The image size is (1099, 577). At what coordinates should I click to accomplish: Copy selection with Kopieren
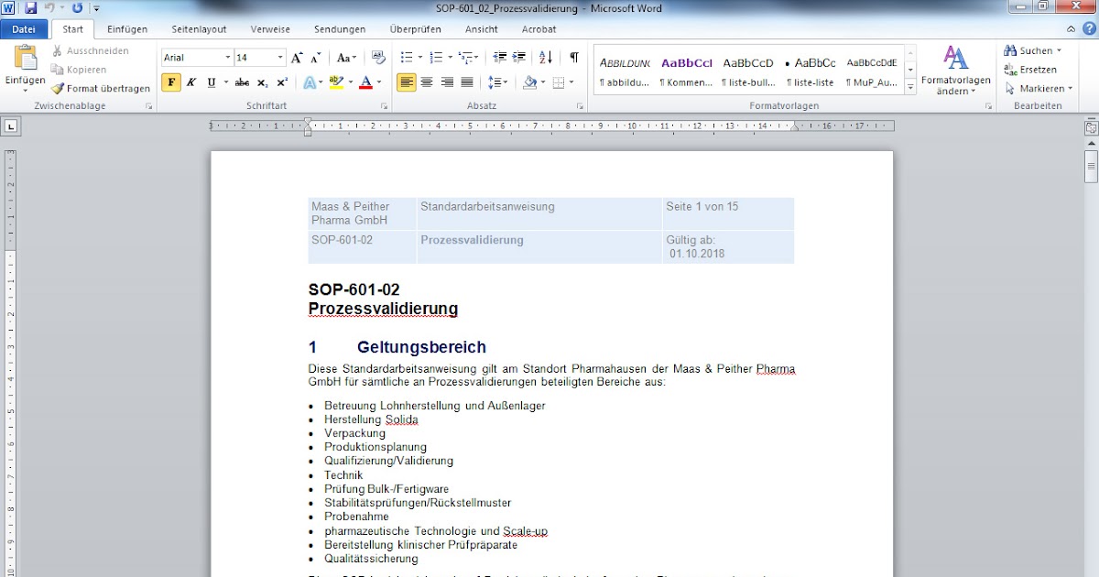pyautogui.click(x=79, y=70)
